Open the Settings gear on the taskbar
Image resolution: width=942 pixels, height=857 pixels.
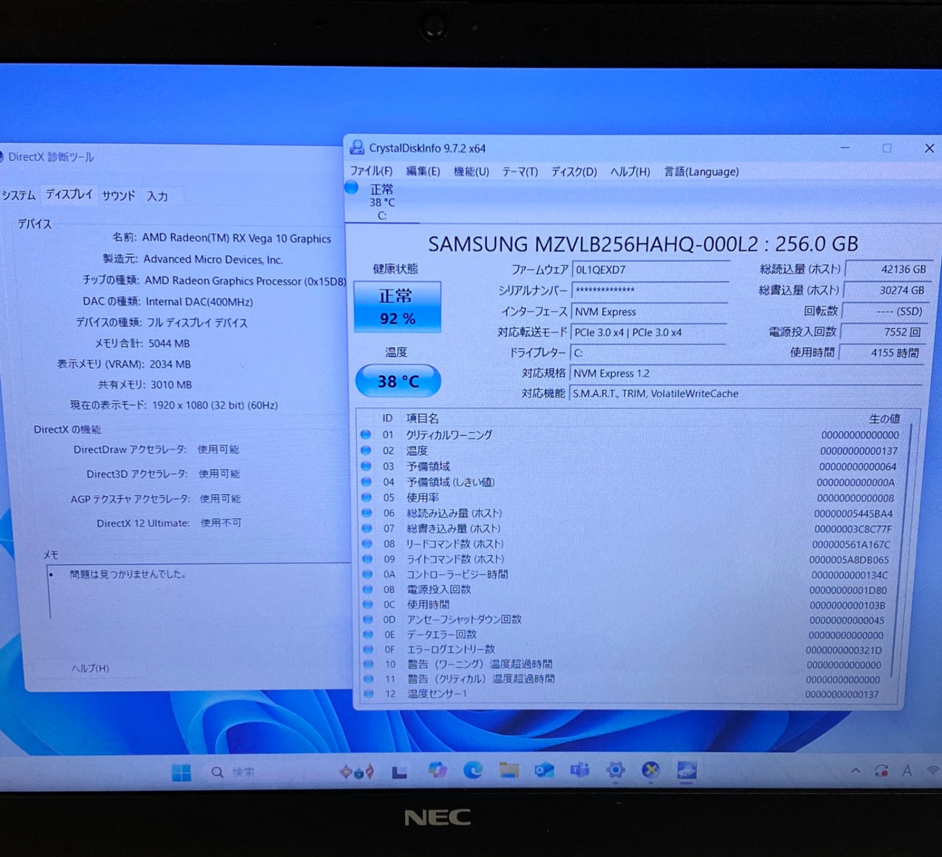[615, 772]
